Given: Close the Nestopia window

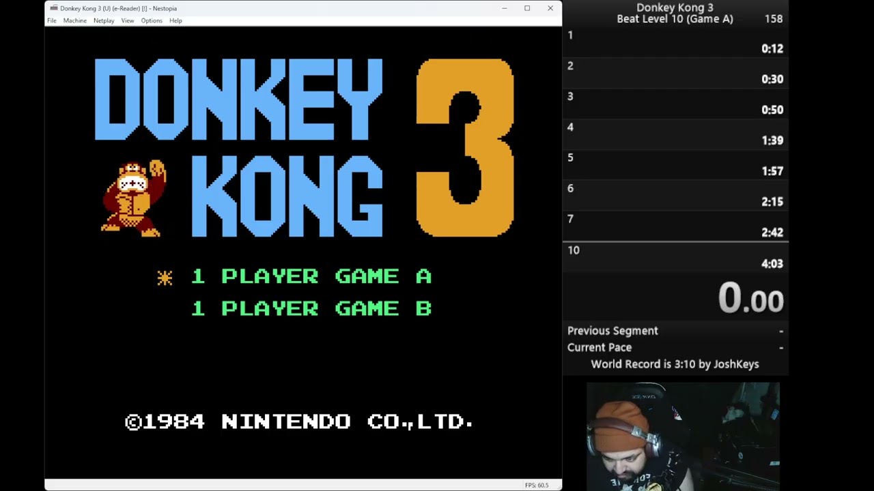Looking at the screenshot, I should (x=550, y=8).
